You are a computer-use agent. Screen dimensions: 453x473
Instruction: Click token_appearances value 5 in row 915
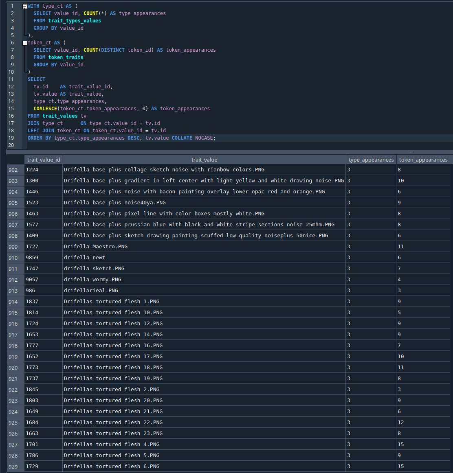pyautogui.click(x=423, y=313)
